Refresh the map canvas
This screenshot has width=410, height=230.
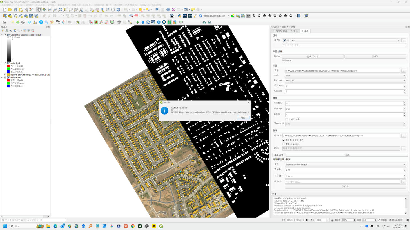118,10
